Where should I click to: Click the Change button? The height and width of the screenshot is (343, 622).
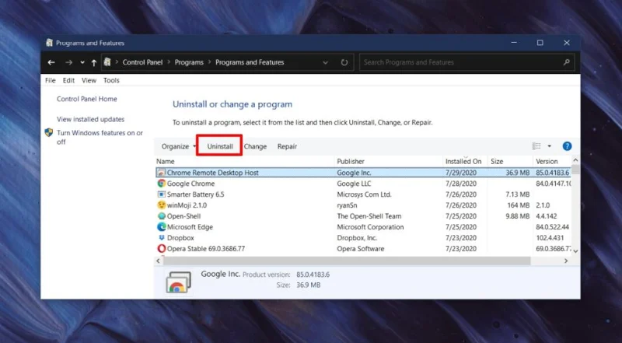click(255, 146)
